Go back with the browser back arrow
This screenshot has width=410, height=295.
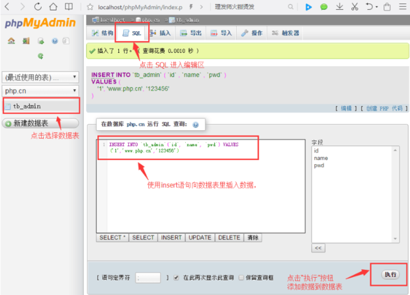(x=7, y=7)
